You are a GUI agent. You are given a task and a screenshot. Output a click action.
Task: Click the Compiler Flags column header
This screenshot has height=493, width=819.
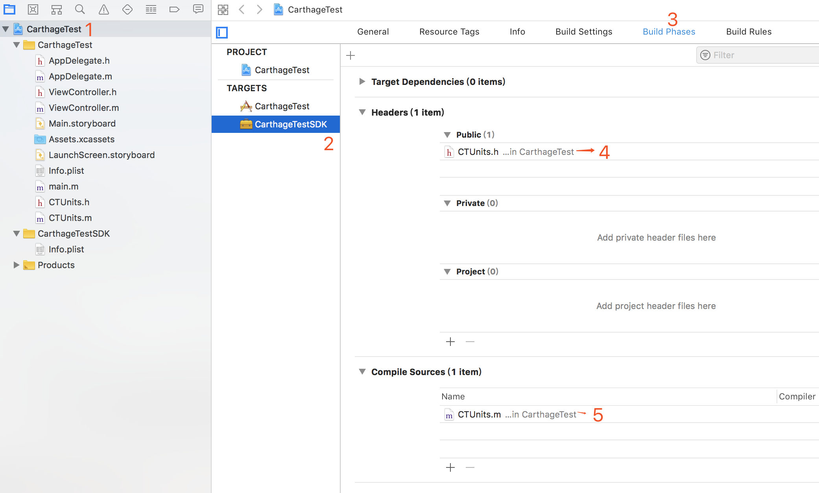tap(798, 396)
